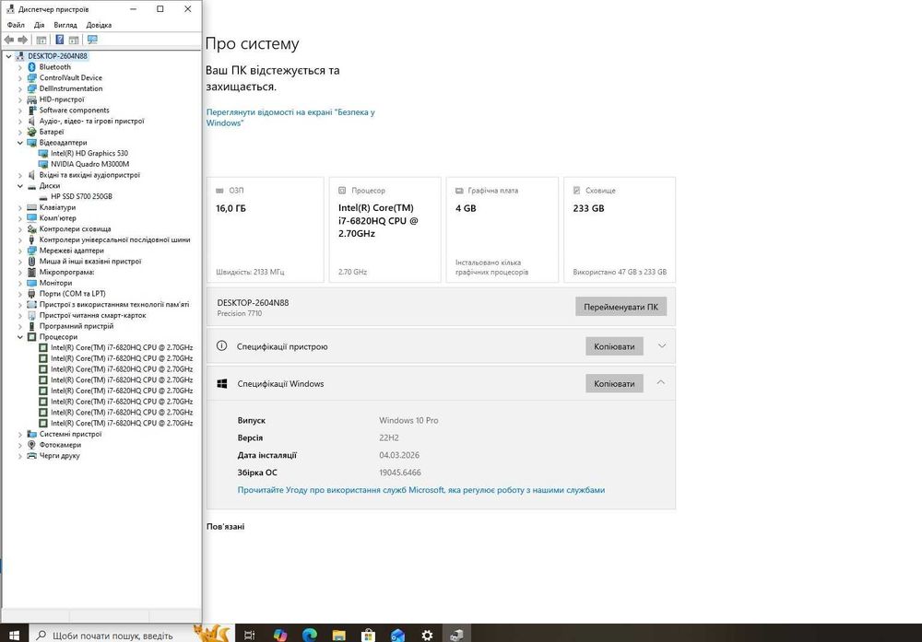Open the Файл menu

click(x=16, y=25)
